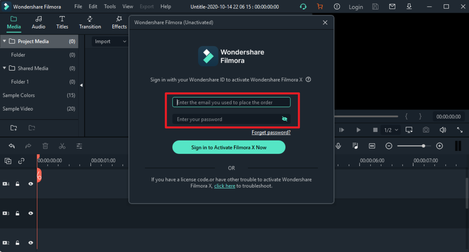Open the Import dropdown

pyautogui.click(x=110, y=41)
